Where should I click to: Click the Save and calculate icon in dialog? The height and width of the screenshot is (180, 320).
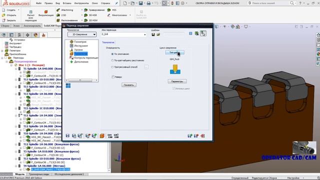point(80,135)
